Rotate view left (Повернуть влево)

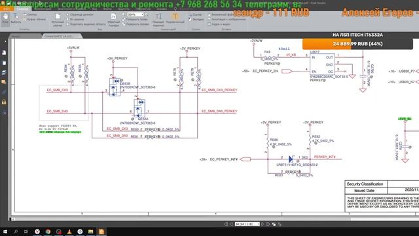pyautogui.click(x=135, y=19)
